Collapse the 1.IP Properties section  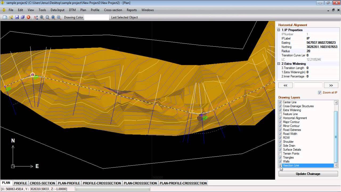tap(279, 30)
